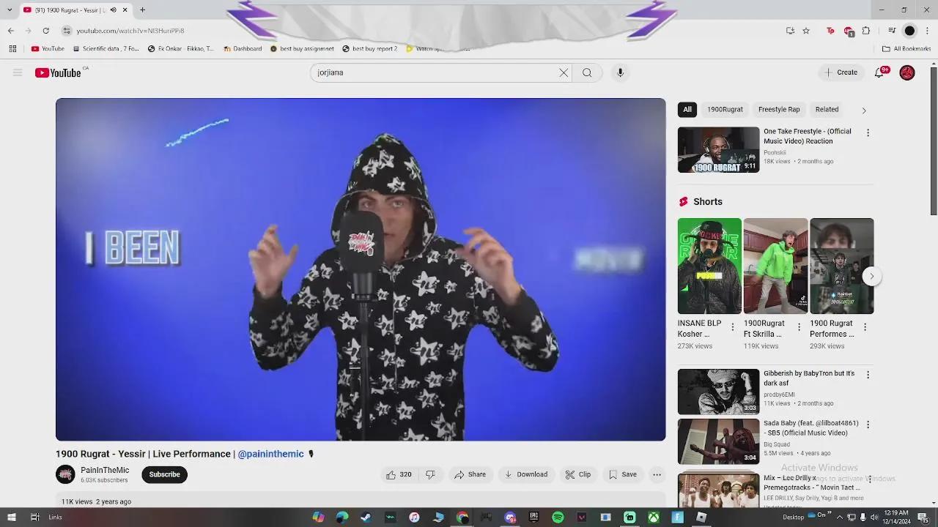
Task: Open the Mix Lee Drilly thumbnail
Action: (718, 490)
